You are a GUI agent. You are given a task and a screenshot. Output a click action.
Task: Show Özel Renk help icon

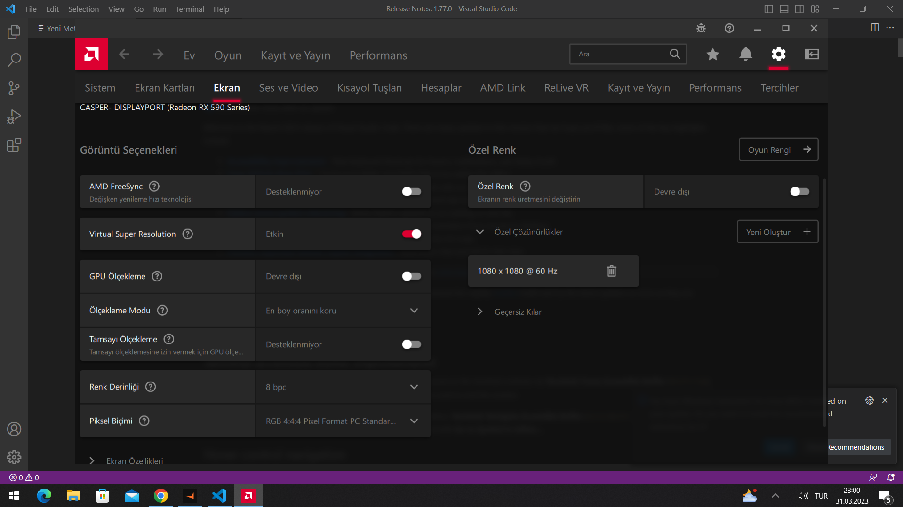tap(526, 187)
